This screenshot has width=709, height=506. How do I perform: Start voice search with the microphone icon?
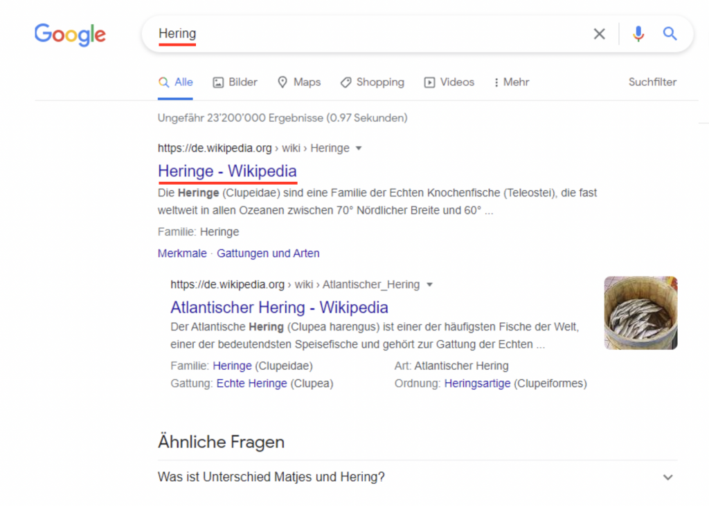coord(638,34)
